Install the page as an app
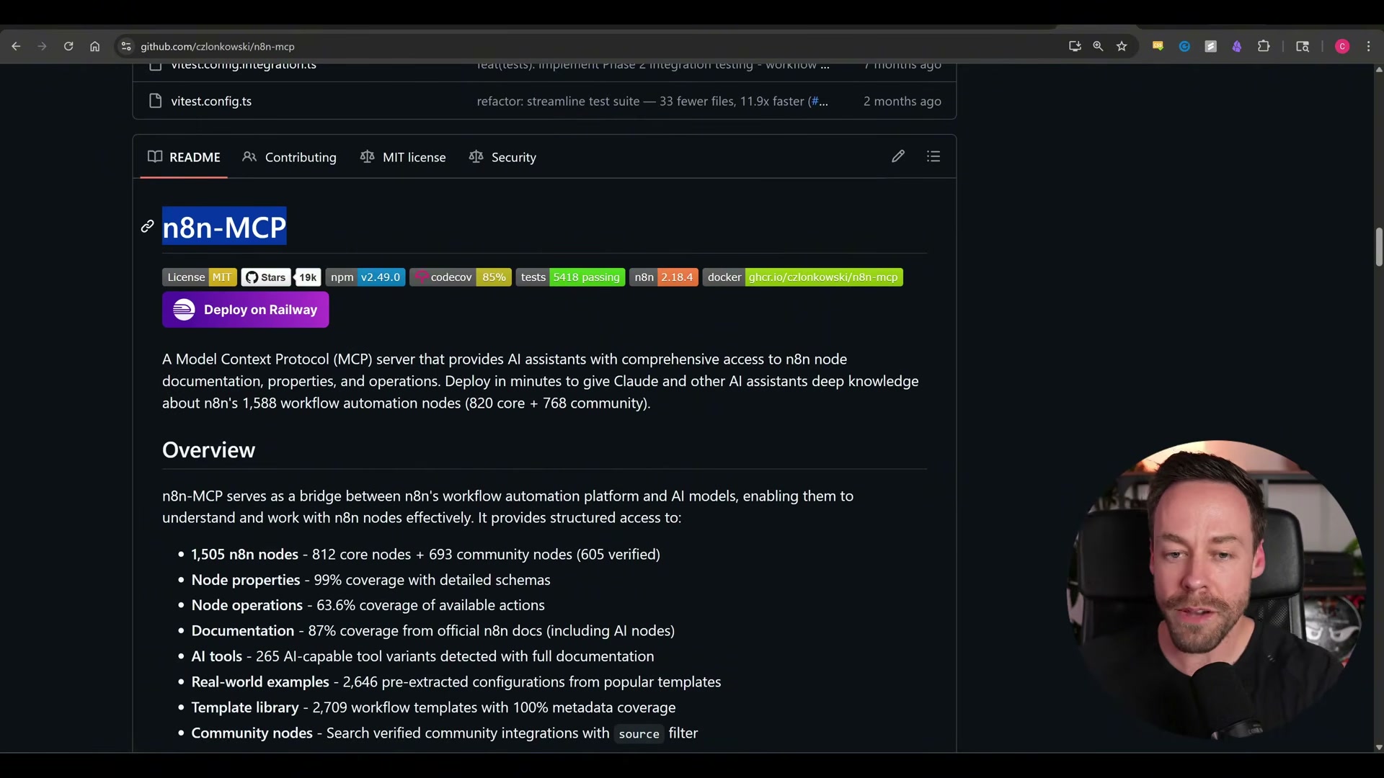 (x=1075, y=46)
